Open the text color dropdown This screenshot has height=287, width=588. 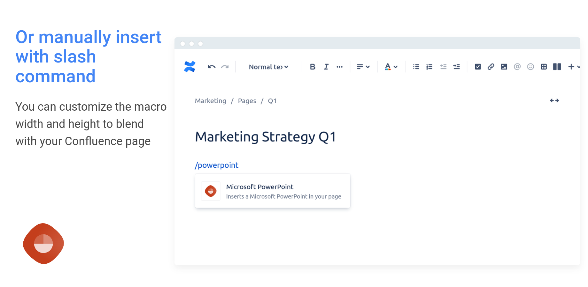[391, 67]
